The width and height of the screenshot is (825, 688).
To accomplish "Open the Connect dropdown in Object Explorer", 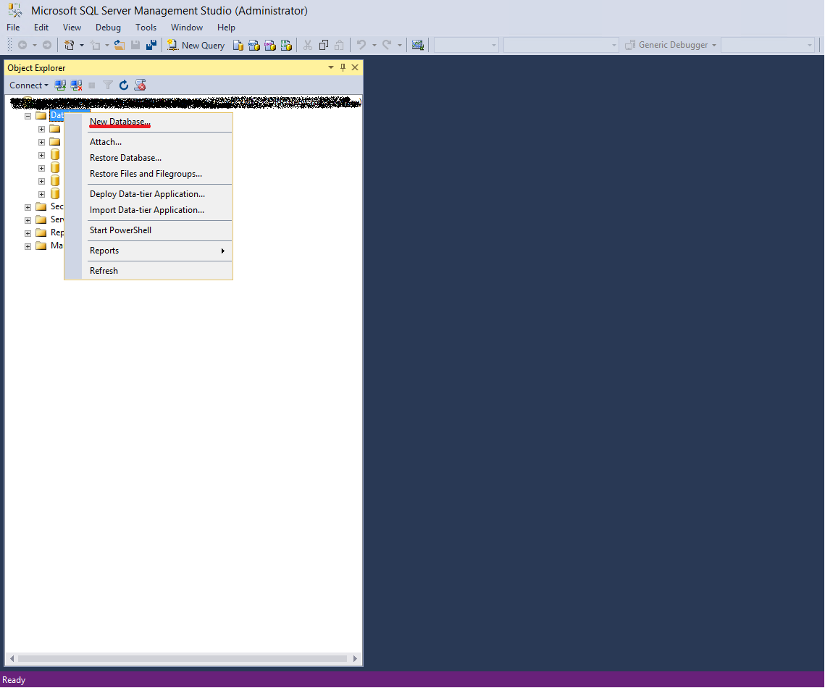I will [29, 85].
